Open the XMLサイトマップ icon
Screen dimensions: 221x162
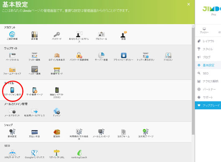pos(12,152)
